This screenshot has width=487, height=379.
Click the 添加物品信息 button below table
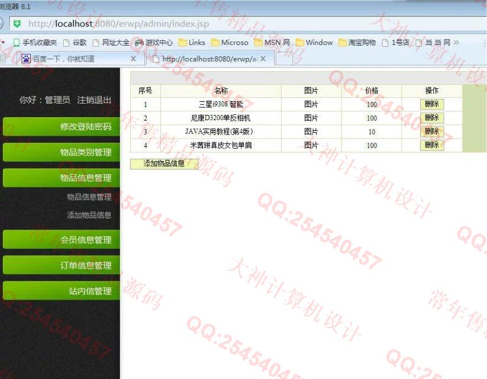click(x=164, y=164)
